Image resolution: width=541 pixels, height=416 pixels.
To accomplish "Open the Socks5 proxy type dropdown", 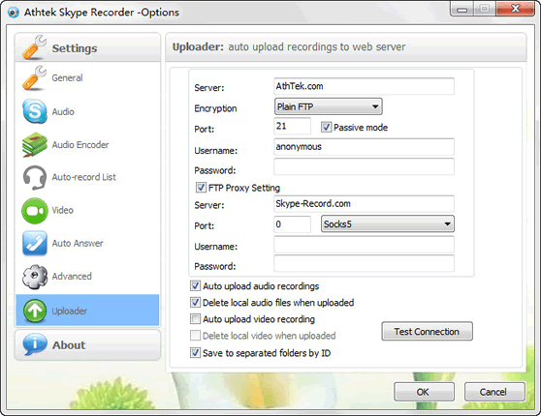I will coord(388,224).
